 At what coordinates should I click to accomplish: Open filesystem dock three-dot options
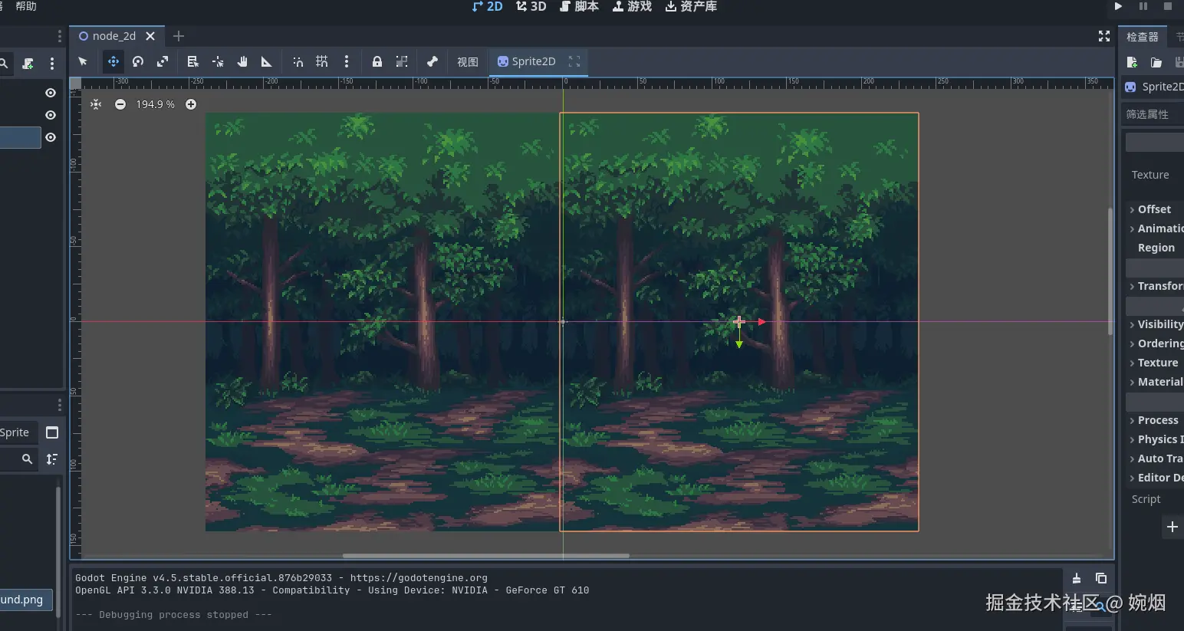(60, 405)
